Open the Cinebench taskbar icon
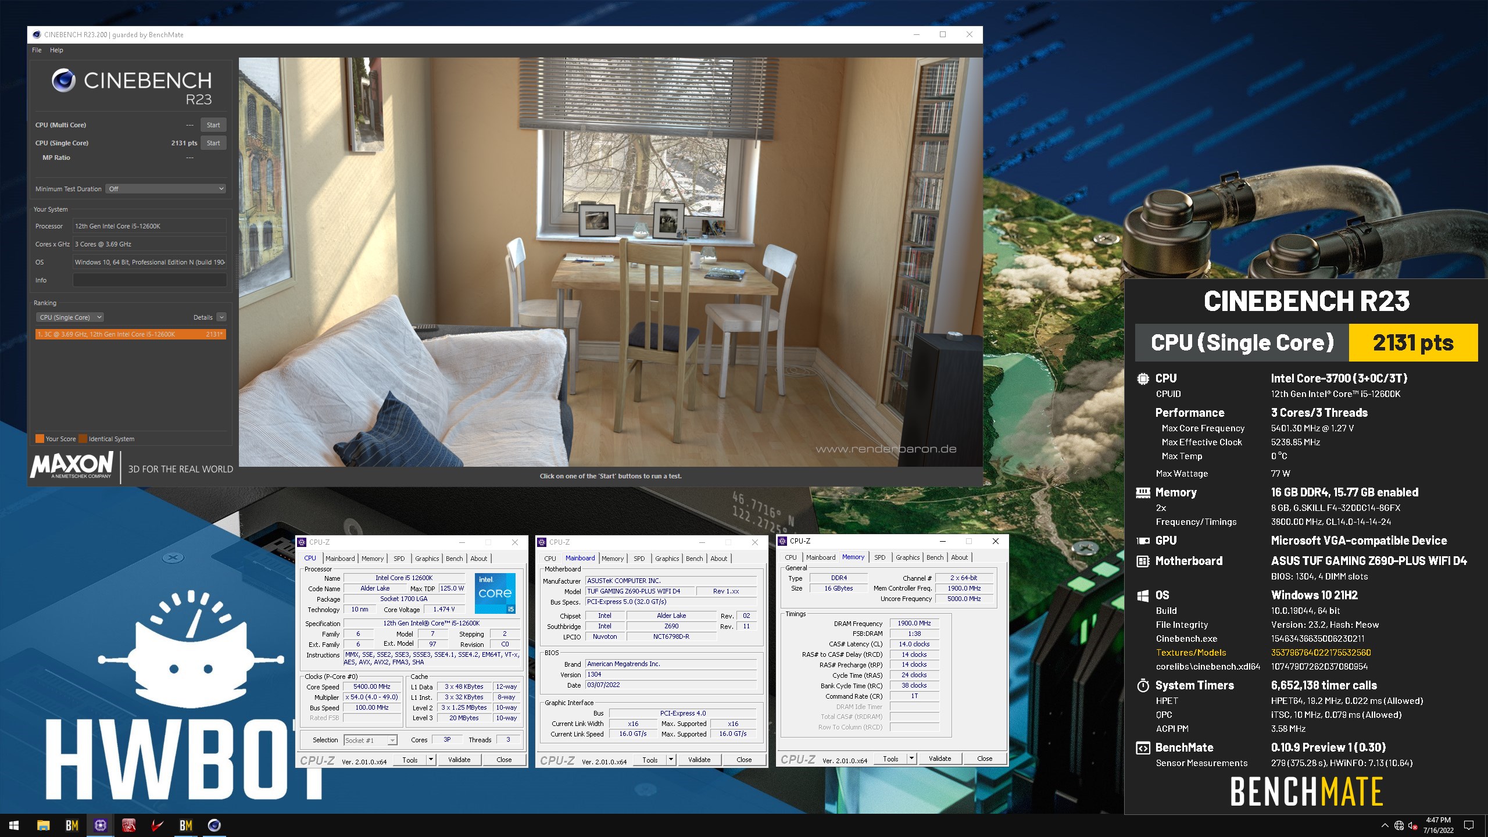1488x837 pixels. pos(214,825)
